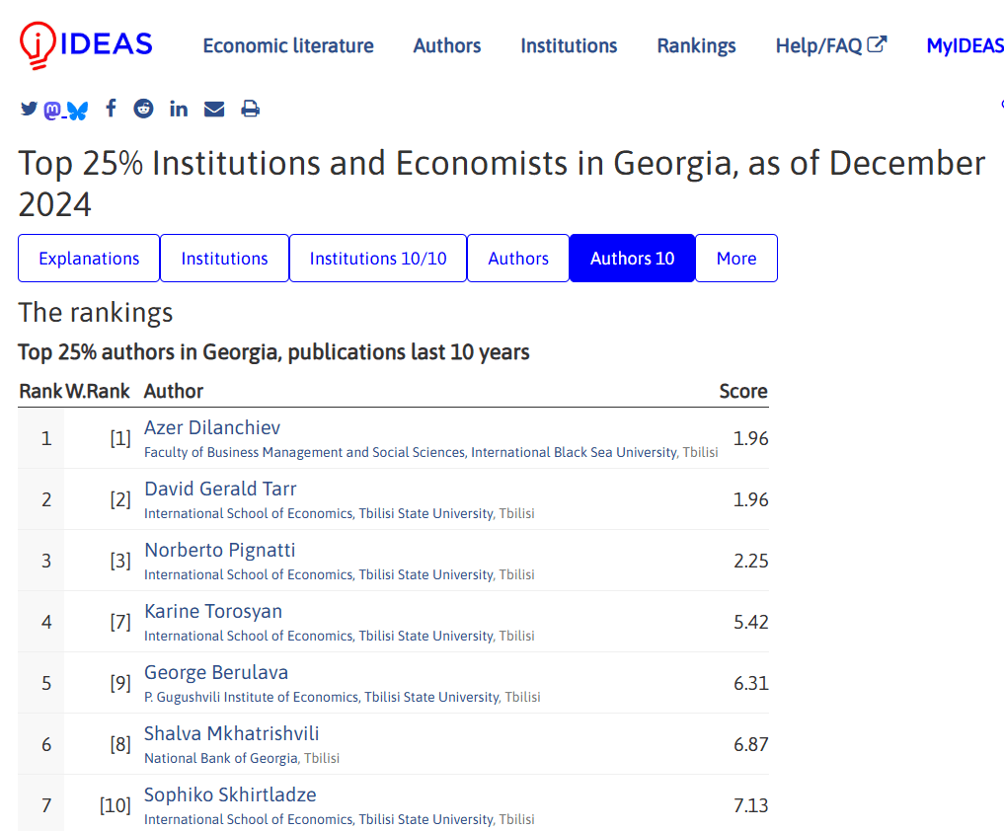Open National Bank of Georgia link
The height and width of the screenshot is (831, 1004).
click(x=221, y=758)
